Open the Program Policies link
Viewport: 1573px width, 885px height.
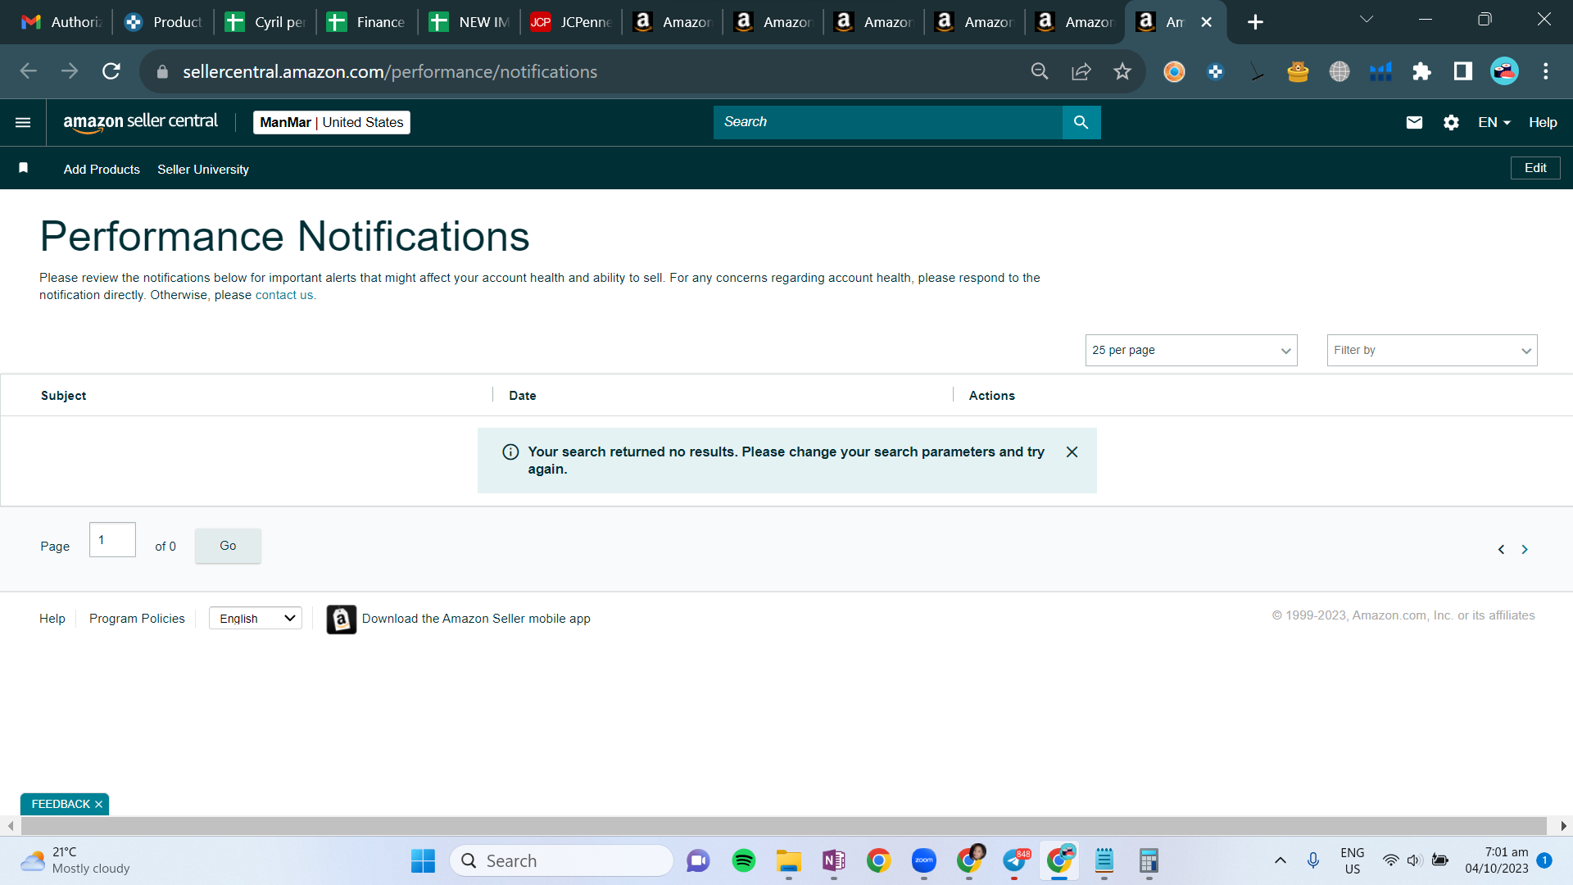(137, 619)
